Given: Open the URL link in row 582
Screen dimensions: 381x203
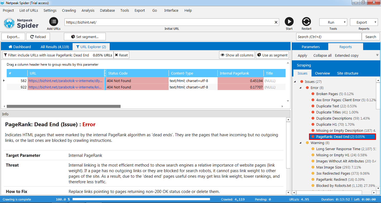Looking at the screenshot, I should click(x=66, y=81).
